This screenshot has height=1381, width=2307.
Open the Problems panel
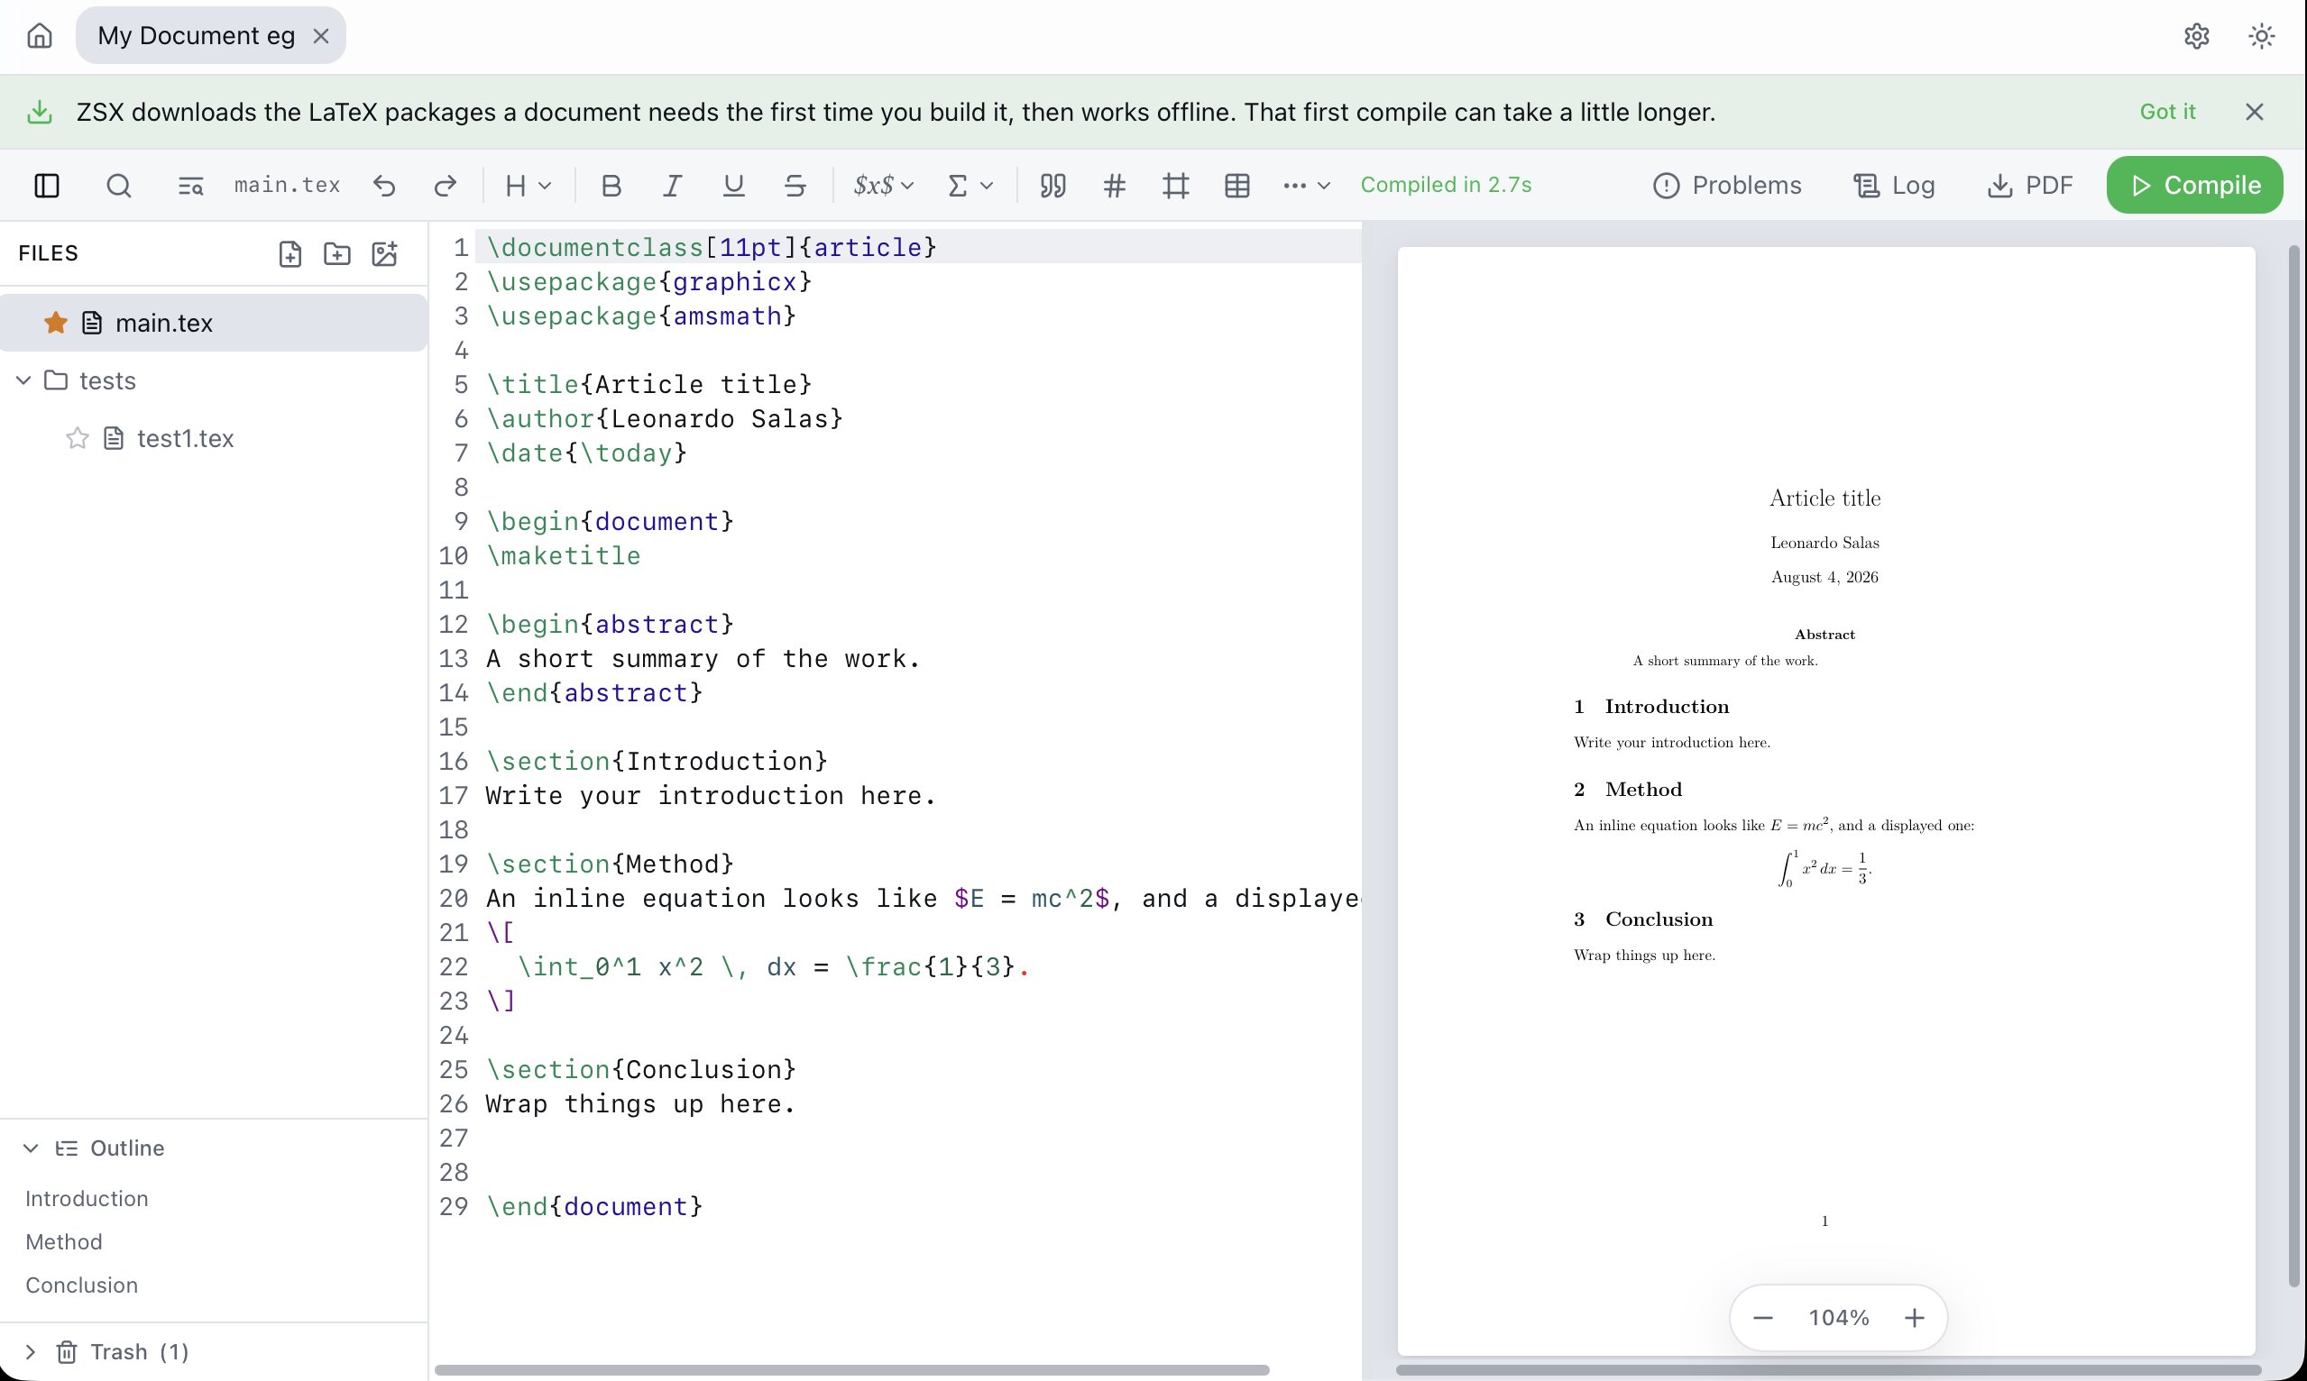1727,185
